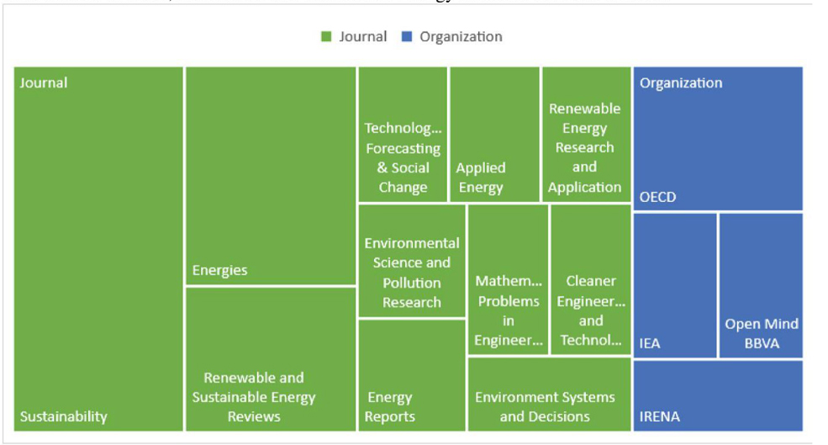Click the Technological Forecasting & Social Change tile
The width and height of the screenshot is (828, 445).
tap(403, 135)
